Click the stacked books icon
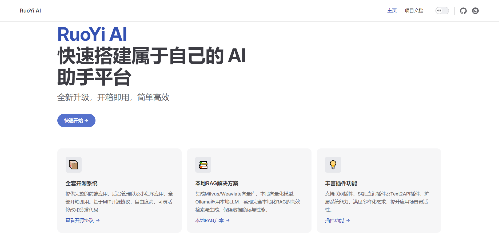The width and height of the screenshot is (499, 233). 203,165
